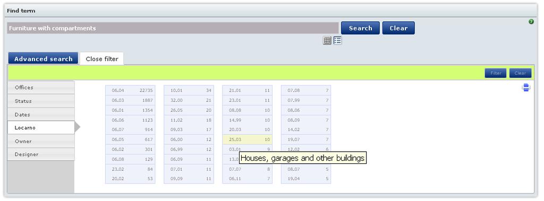Select Locarno class 06.01 row

pyautogui.click(x=131, y=110)
